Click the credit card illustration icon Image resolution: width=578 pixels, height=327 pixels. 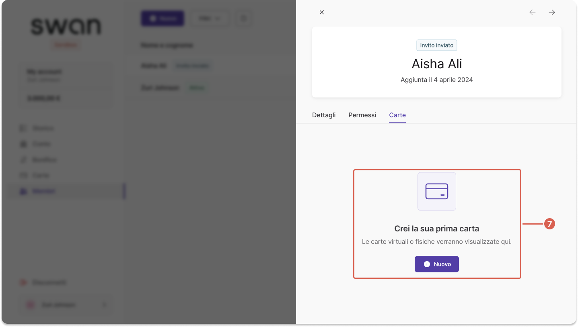pos(437,191)
